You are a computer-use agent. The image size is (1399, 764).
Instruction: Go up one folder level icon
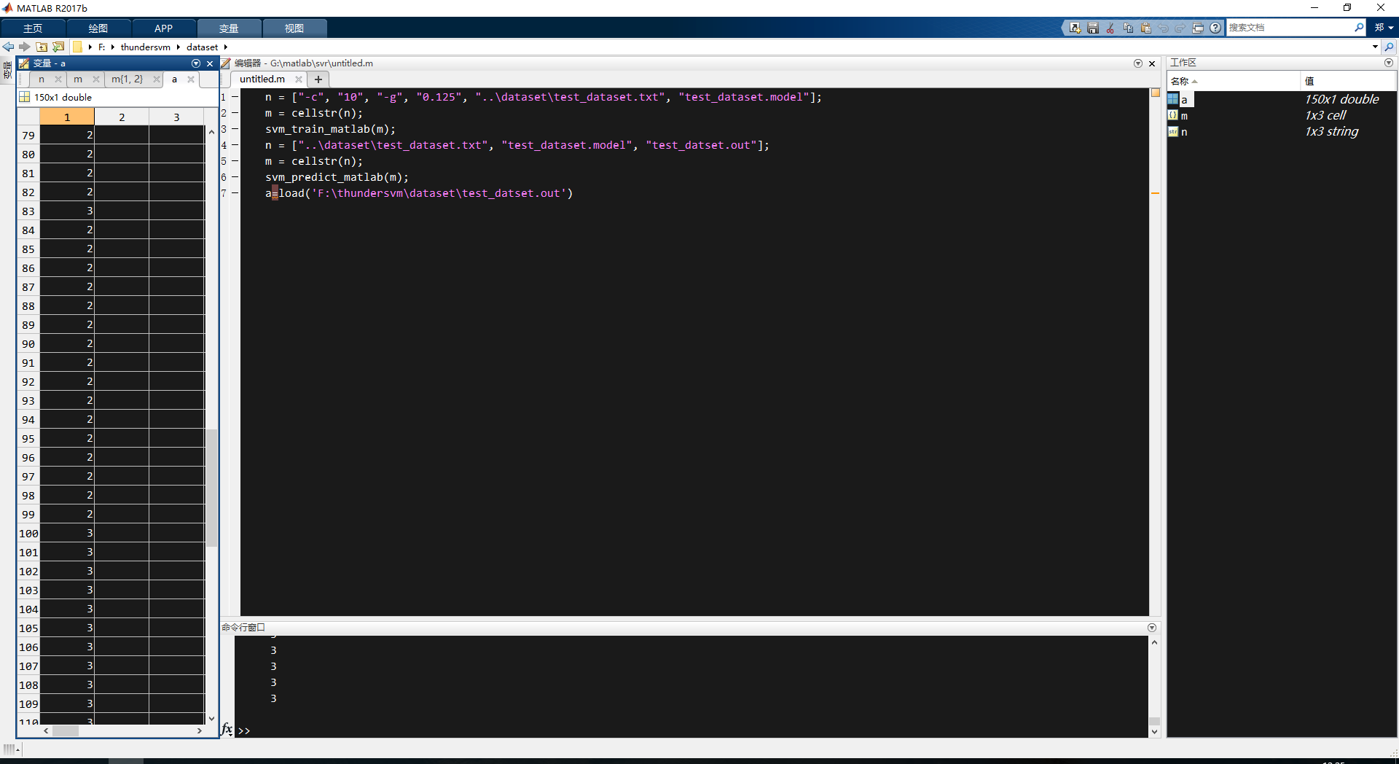42,47
